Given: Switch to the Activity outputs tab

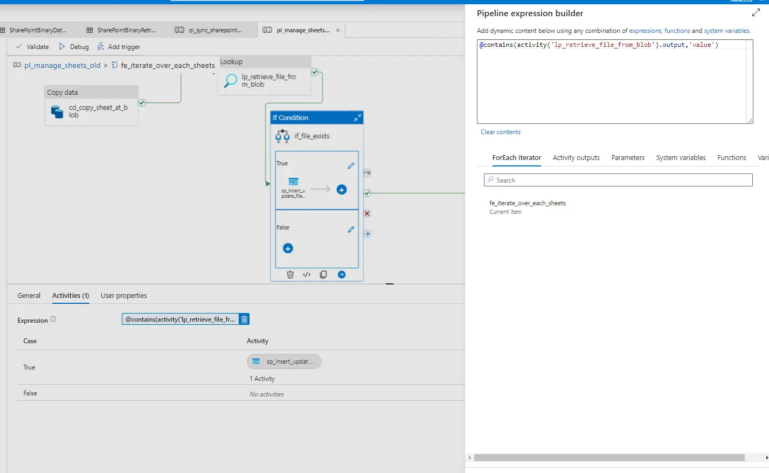Looking at the screenshot, I should tap(576, 158).
